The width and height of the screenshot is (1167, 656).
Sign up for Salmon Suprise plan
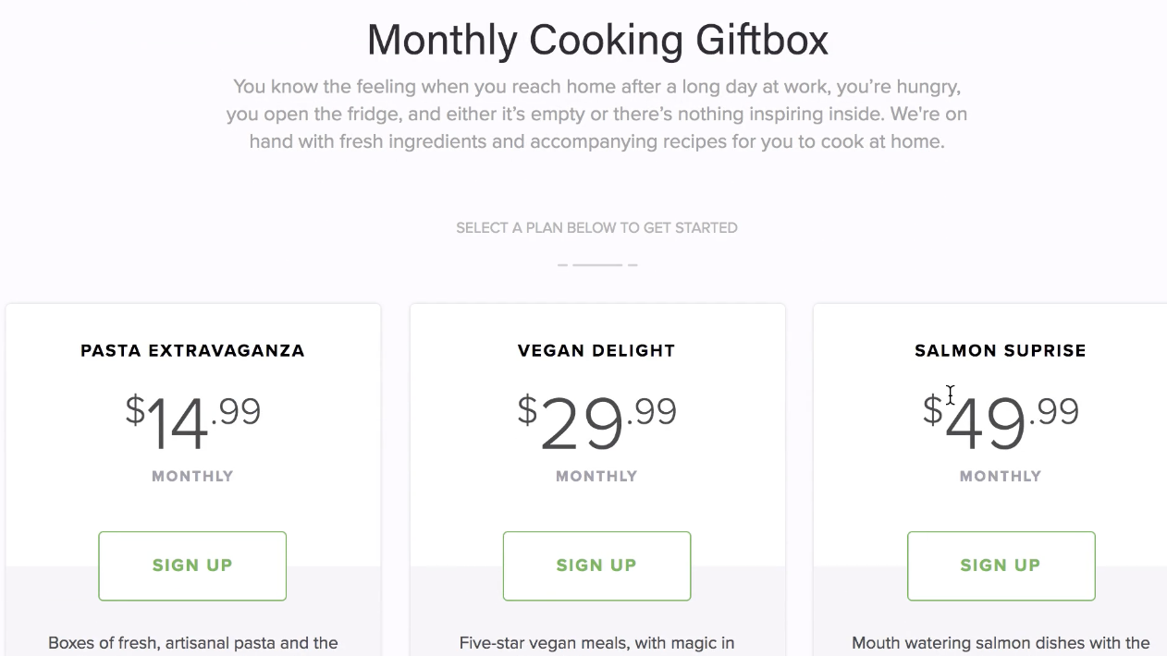[1001, 565]
